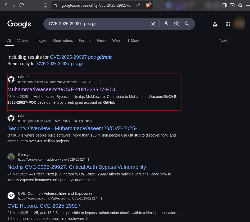250x222 pixels.
Task: Open three-dot menu beside cve.org CVERecord URL
Action: tap(101, 198)
